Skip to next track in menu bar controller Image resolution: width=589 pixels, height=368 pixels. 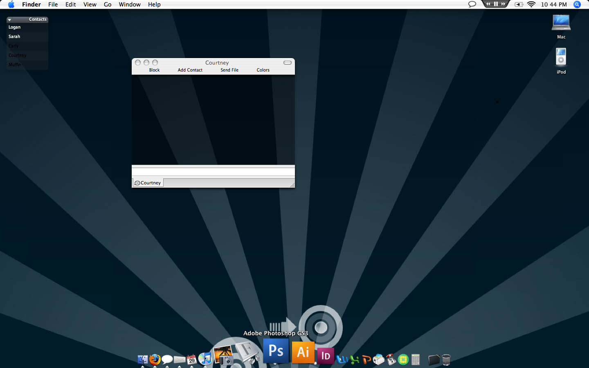tap(503, 4)
